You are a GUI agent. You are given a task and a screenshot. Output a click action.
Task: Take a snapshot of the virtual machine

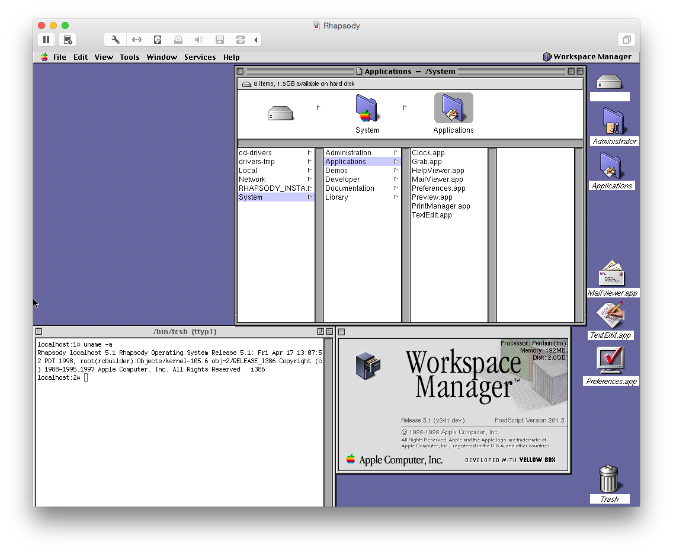tap(68, 40)
